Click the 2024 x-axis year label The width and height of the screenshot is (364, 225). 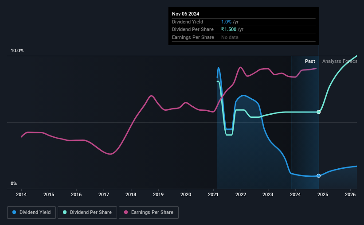coord(295,194)
